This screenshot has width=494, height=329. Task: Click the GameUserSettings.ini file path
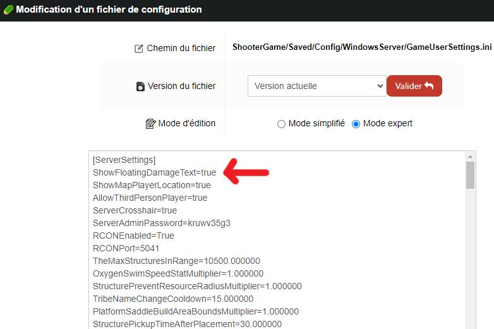(362, 47)
